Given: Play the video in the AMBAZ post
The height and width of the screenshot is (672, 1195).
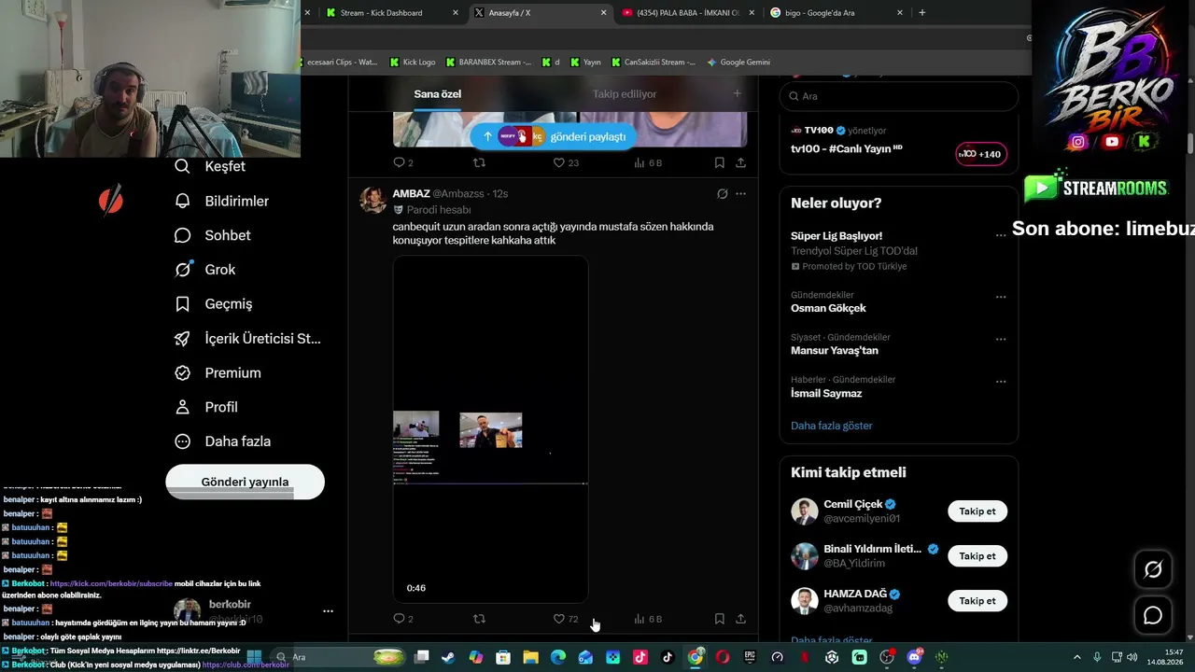Looking at the screenshot, I should point(490,429).
